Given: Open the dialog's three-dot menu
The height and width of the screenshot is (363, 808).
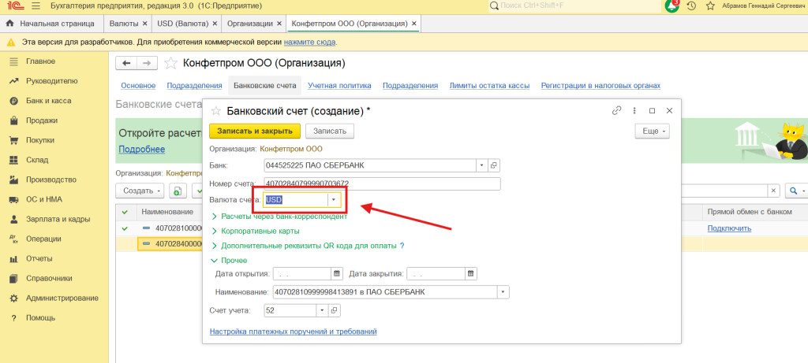Looking at the screenshot, I should coord(634,110).
